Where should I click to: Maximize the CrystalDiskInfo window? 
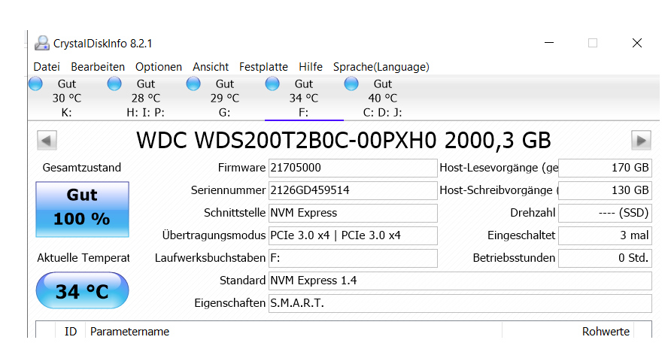click(x=593, y=43)
